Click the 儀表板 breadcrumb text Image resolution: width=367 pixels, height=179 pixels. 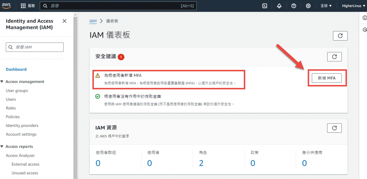pos(112,21)
